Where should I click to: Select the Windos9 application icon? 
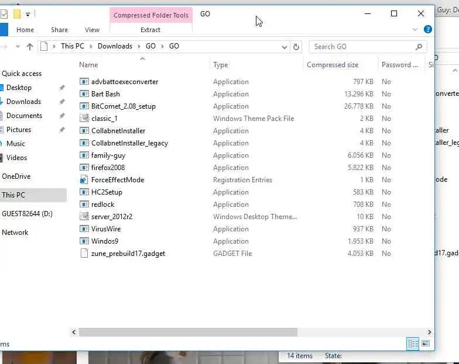click(84, 241)
